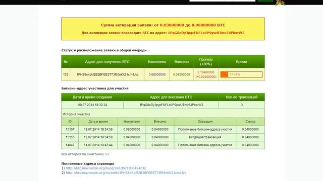Click the date 14.07.2014 10:43:44
The image size is (323, 181).
pyautogui.click(x=98, y=145)
